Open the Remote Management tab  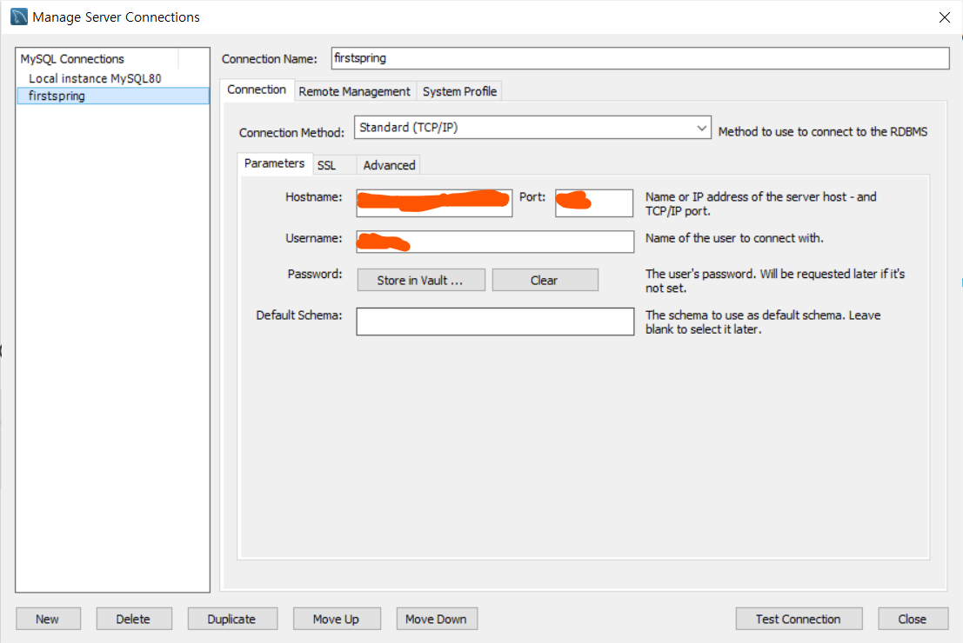(x=354, y=91)
